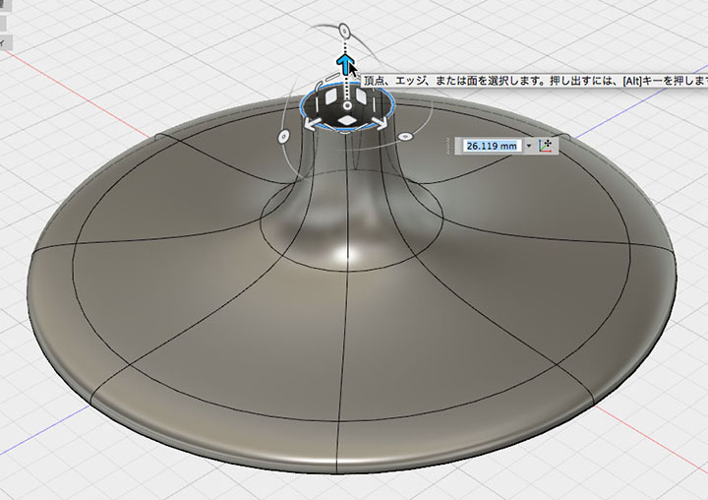Click the 26.119 mm distance field
The image size is (708, 500).
click(493, 146)
